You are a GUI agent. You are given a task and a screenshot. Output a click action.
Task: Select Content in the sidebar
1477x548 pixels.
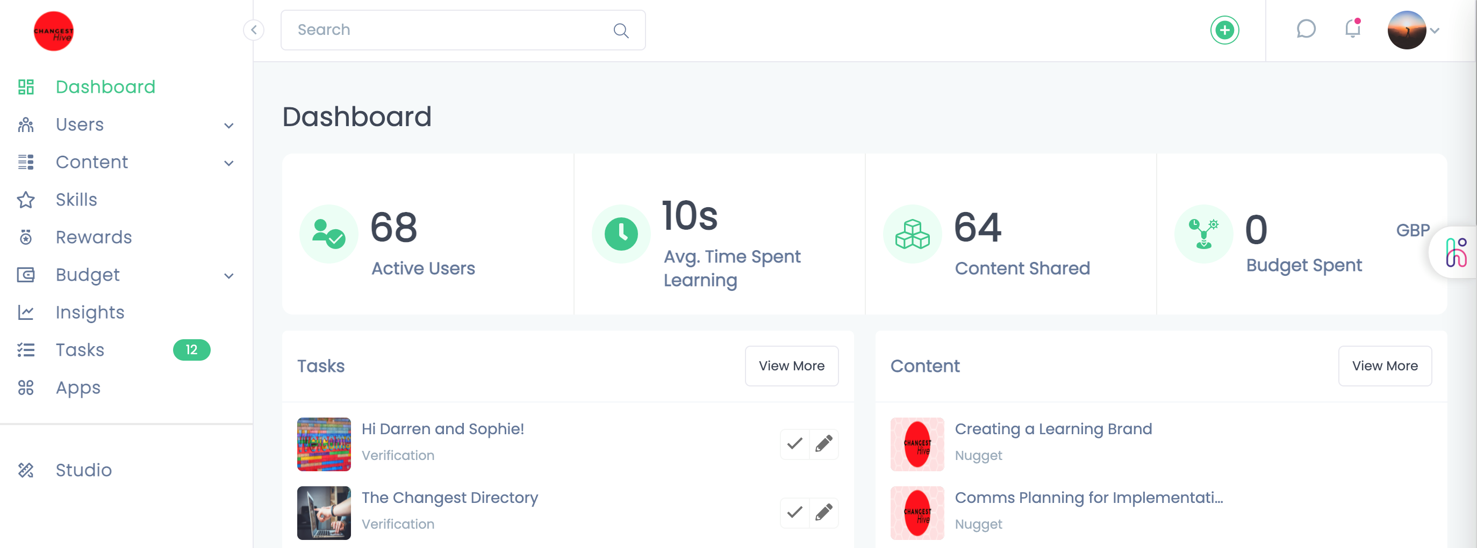tap(92, 162)
